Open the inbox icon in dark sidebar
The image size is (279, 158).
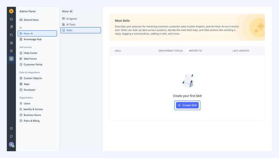(x=11, y=19)
